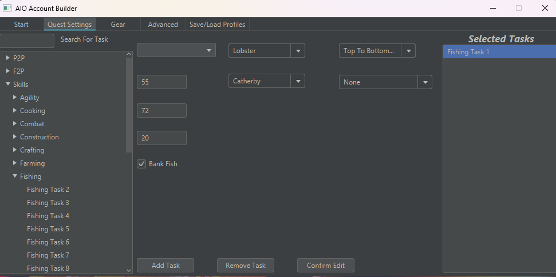Viewport: 556px width, 277px height.
Task: Collapse the Skills tree node
Action: (7, 84)
